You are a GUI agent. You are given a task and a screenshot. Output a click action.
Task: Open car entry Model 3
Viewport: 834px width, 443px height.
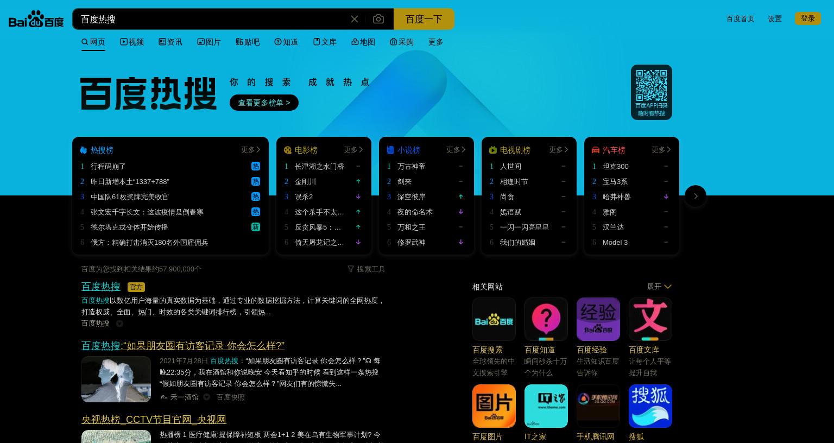pyautogui.click(x=615, y=242)
